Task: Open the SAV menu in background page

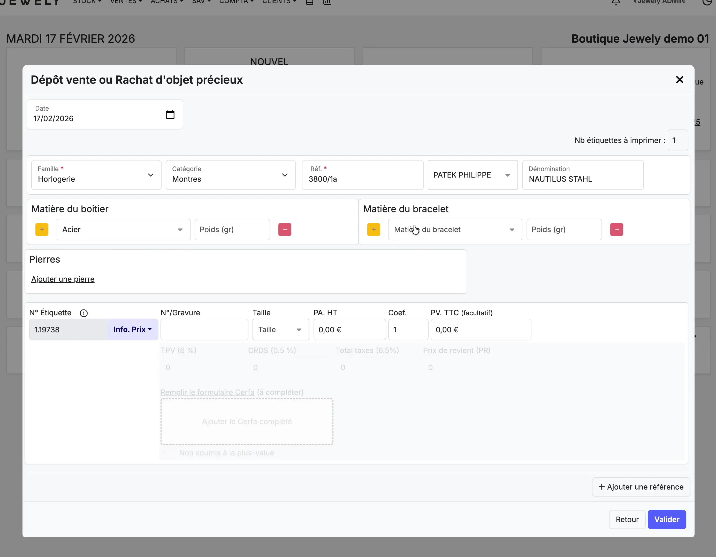Action: click(201, 2)
